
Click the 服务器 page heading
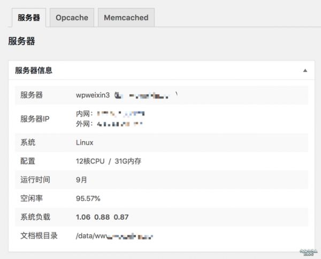click(22, 41)
